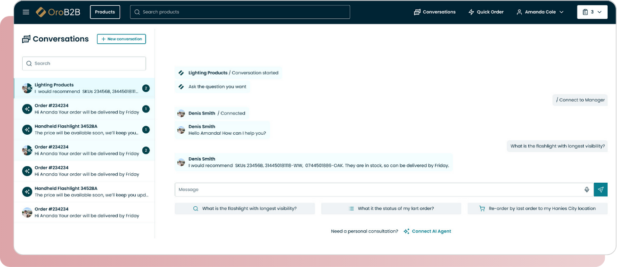Viewport: 617px width, 267px height.
Task: Click the Conversations heading icon in sidebar
Action: click(26, 39)
